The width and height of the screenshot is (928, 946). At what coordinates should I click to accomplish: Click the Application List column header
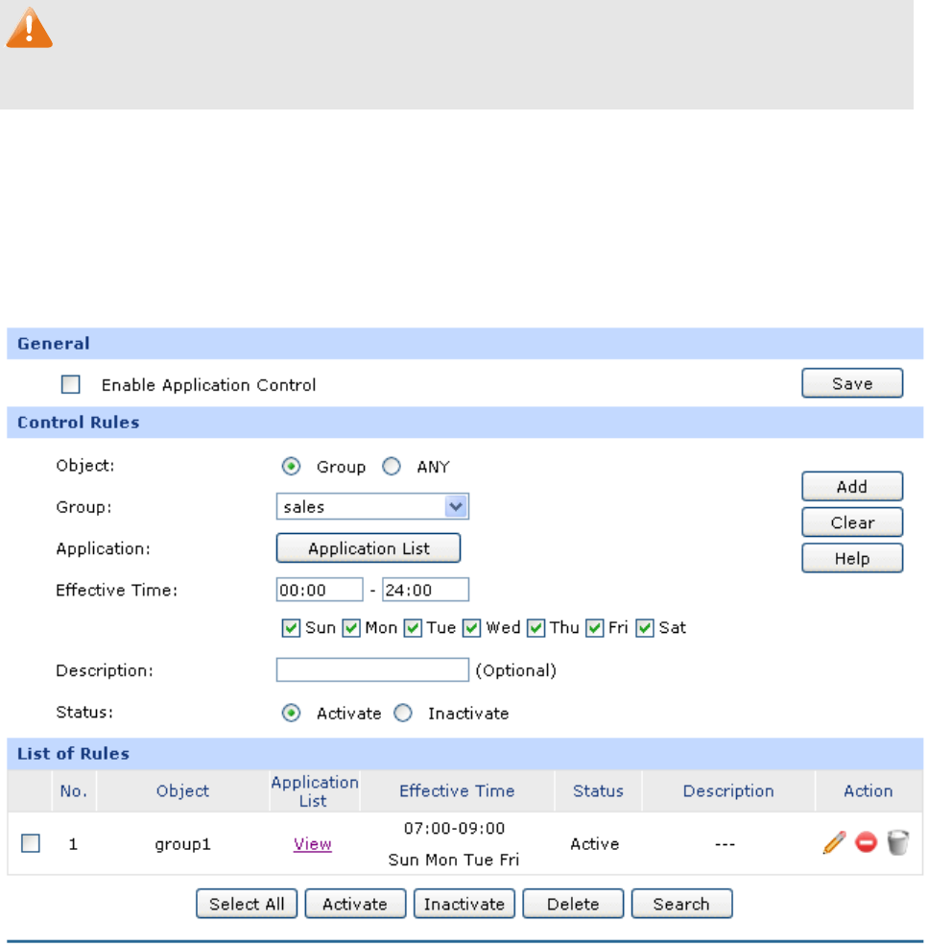tap(314, 791)
